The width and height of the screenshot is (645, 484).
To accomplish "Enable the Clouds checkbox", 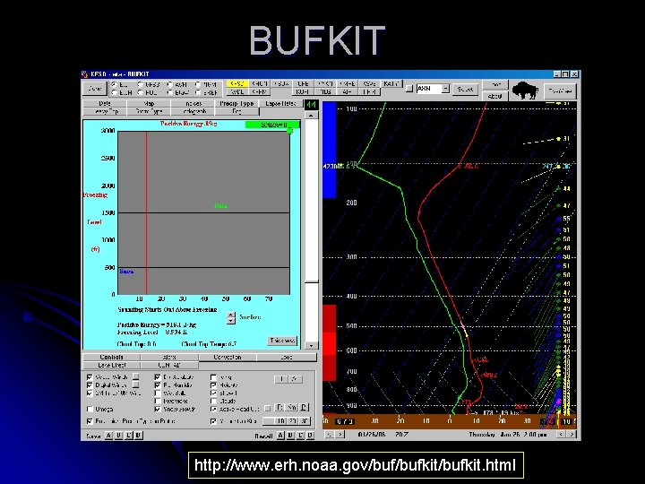I will 213,401.
